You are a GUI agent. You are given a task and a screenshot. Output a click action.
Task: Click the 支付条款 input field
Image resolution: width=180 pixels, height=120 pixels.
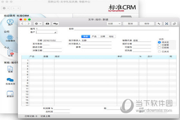click(x=46, y=44)
